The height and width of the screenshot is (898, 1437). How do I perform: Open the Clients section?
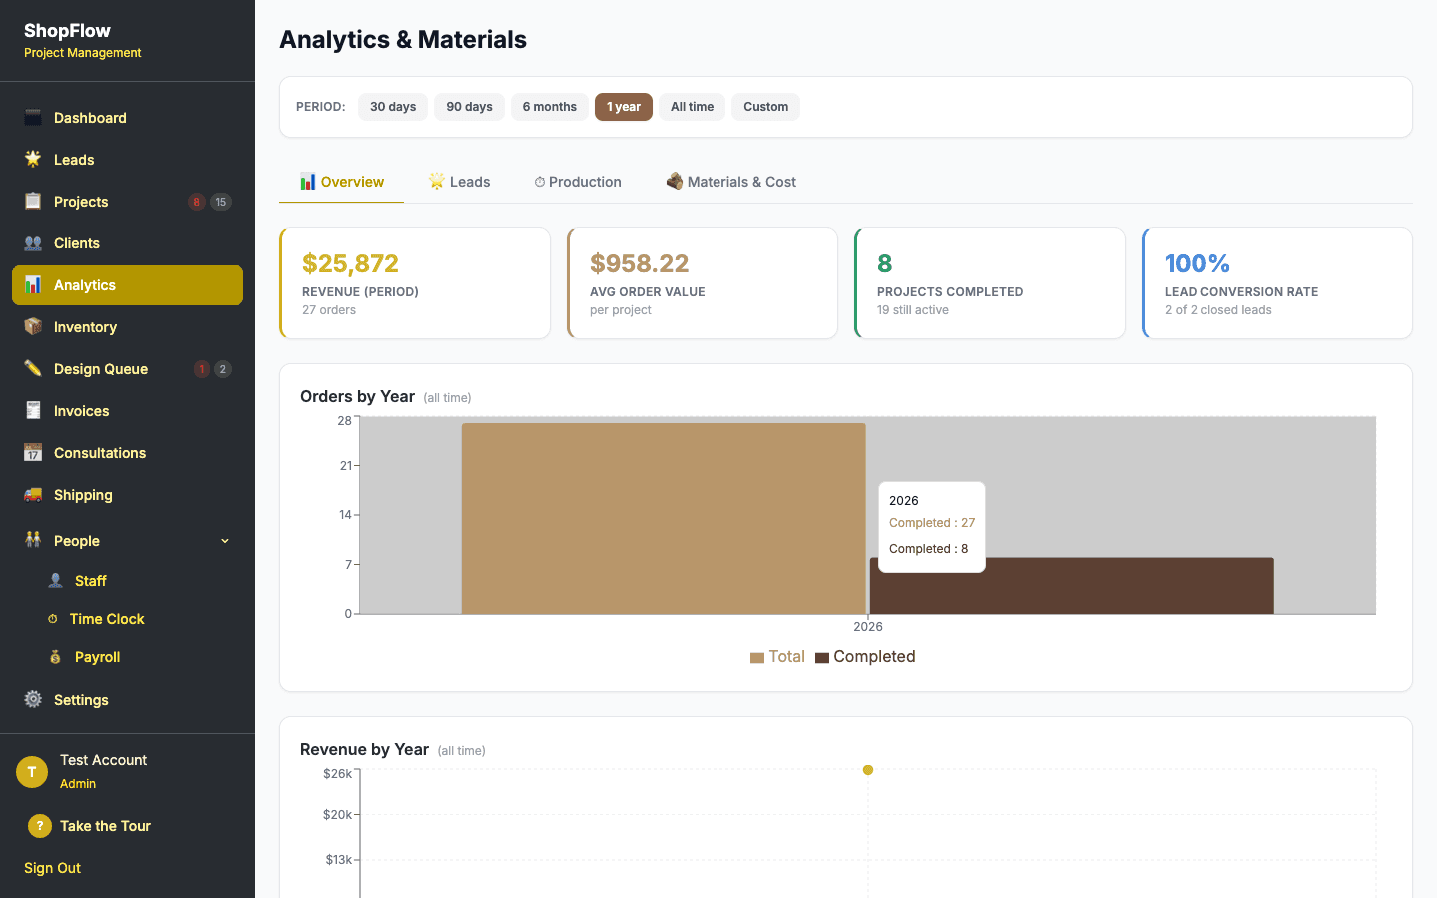pyautogui.click(x=74, y=242)
